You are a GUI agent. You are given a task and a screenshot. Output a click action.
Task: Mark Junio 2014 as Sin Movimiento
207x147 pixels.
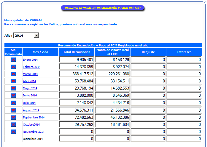pos(13,96)
